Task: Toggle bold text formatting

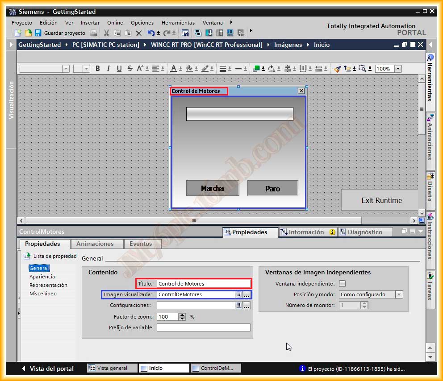Action: click(x=97, y=69)
